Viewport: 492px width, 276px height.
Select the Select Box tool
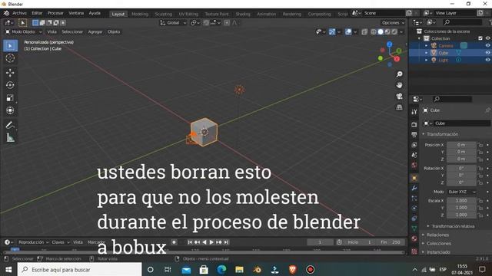(10, 46)
